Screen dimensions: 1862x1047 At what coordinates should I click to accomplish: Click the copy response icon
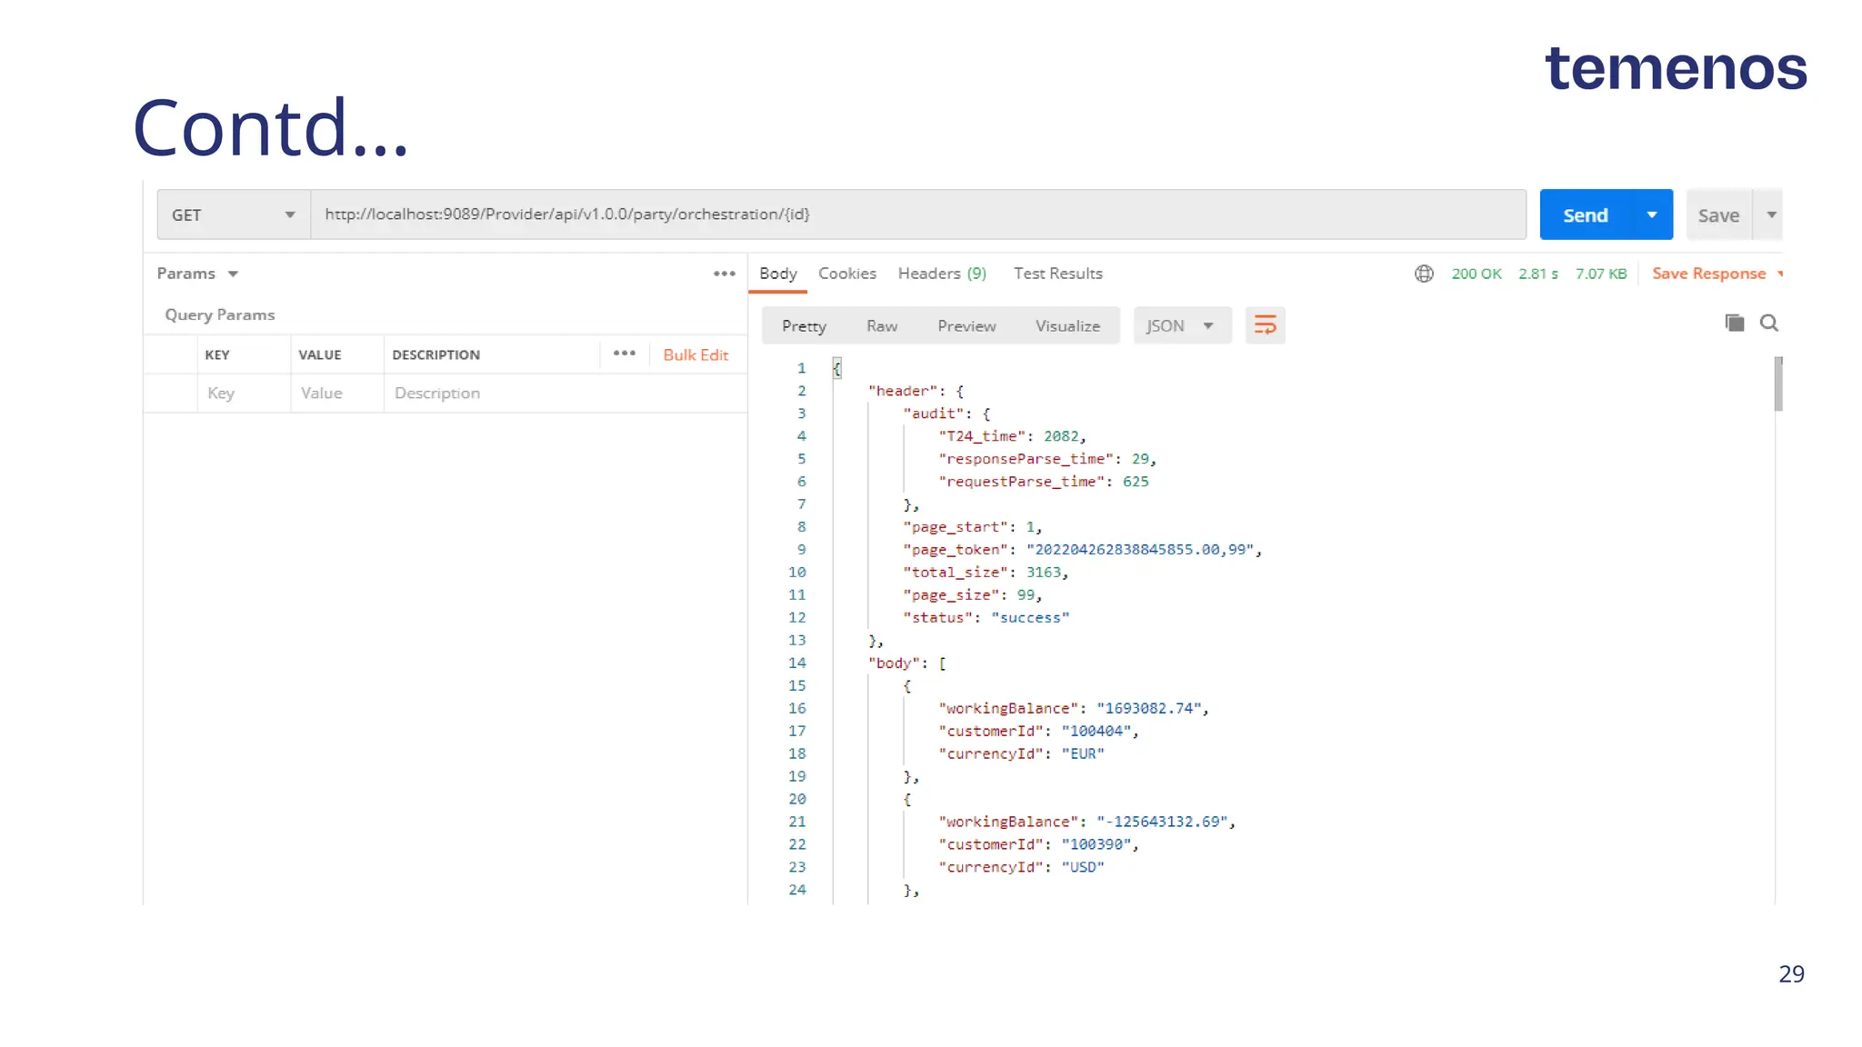click(1734, 323)
